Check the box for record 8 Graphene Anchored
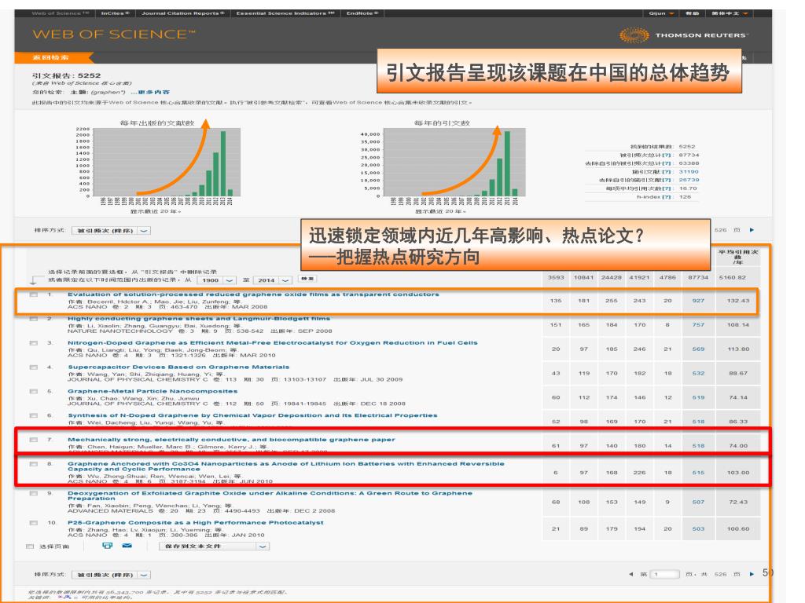Image resolution: width=805 pixels, height=603 pixels. pos(34,464)
